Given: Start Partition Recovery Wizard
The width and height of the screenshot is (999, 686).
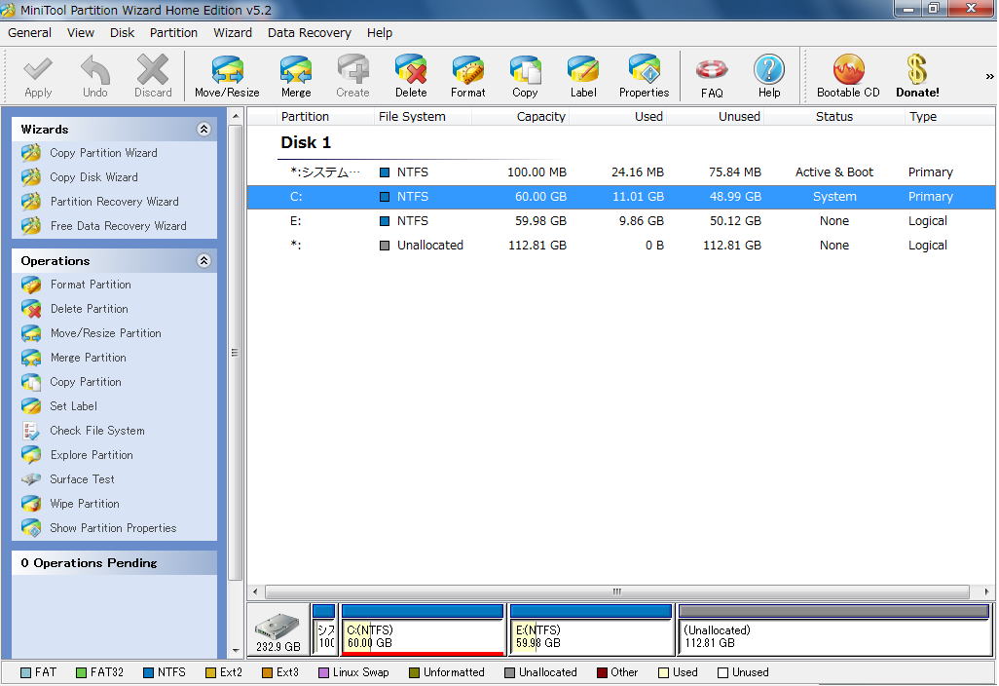Looking at the screenshot, I should [114, 202].
